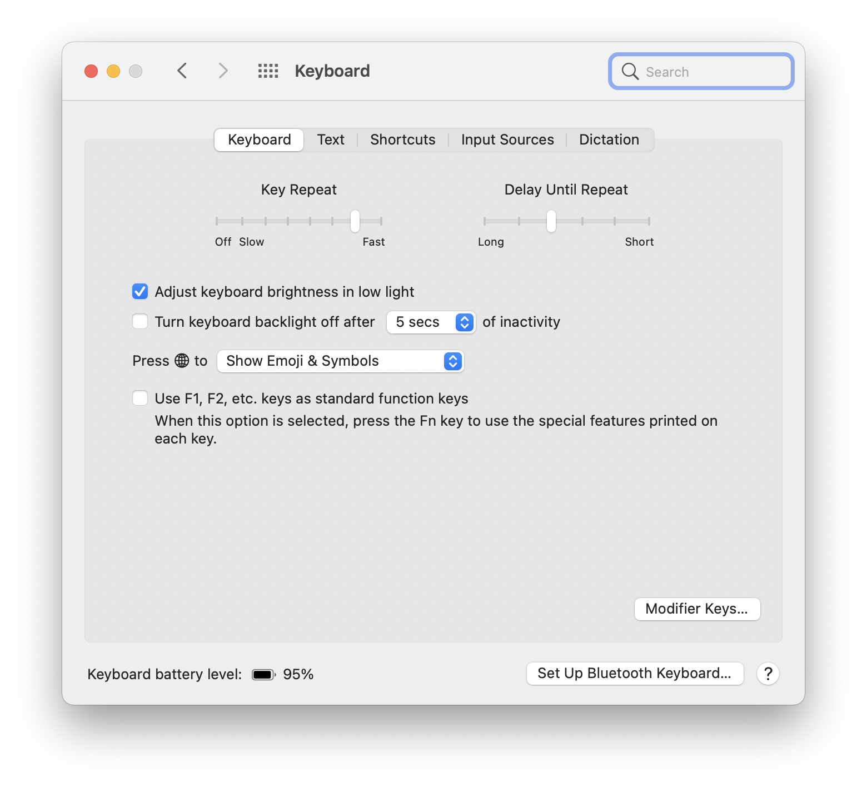Click the Delay Until Repeat slider thumb
Screen dimensions: 867x787
click(551, 221)
